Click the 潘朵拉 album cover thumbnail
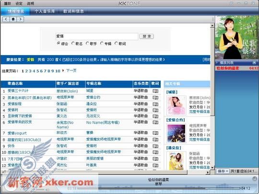This screenshot has height=194, width=259. pyautogui.click(x=176, y=161)
